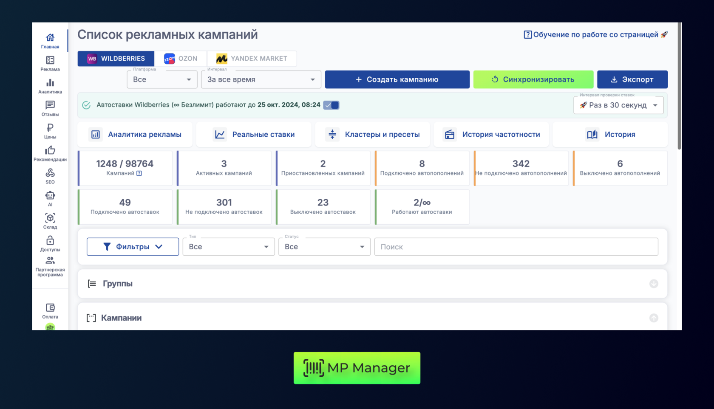This screenshot has height=409, width=714.
Task: Go to Отзывы reviews icon
Action: (50, 106)
